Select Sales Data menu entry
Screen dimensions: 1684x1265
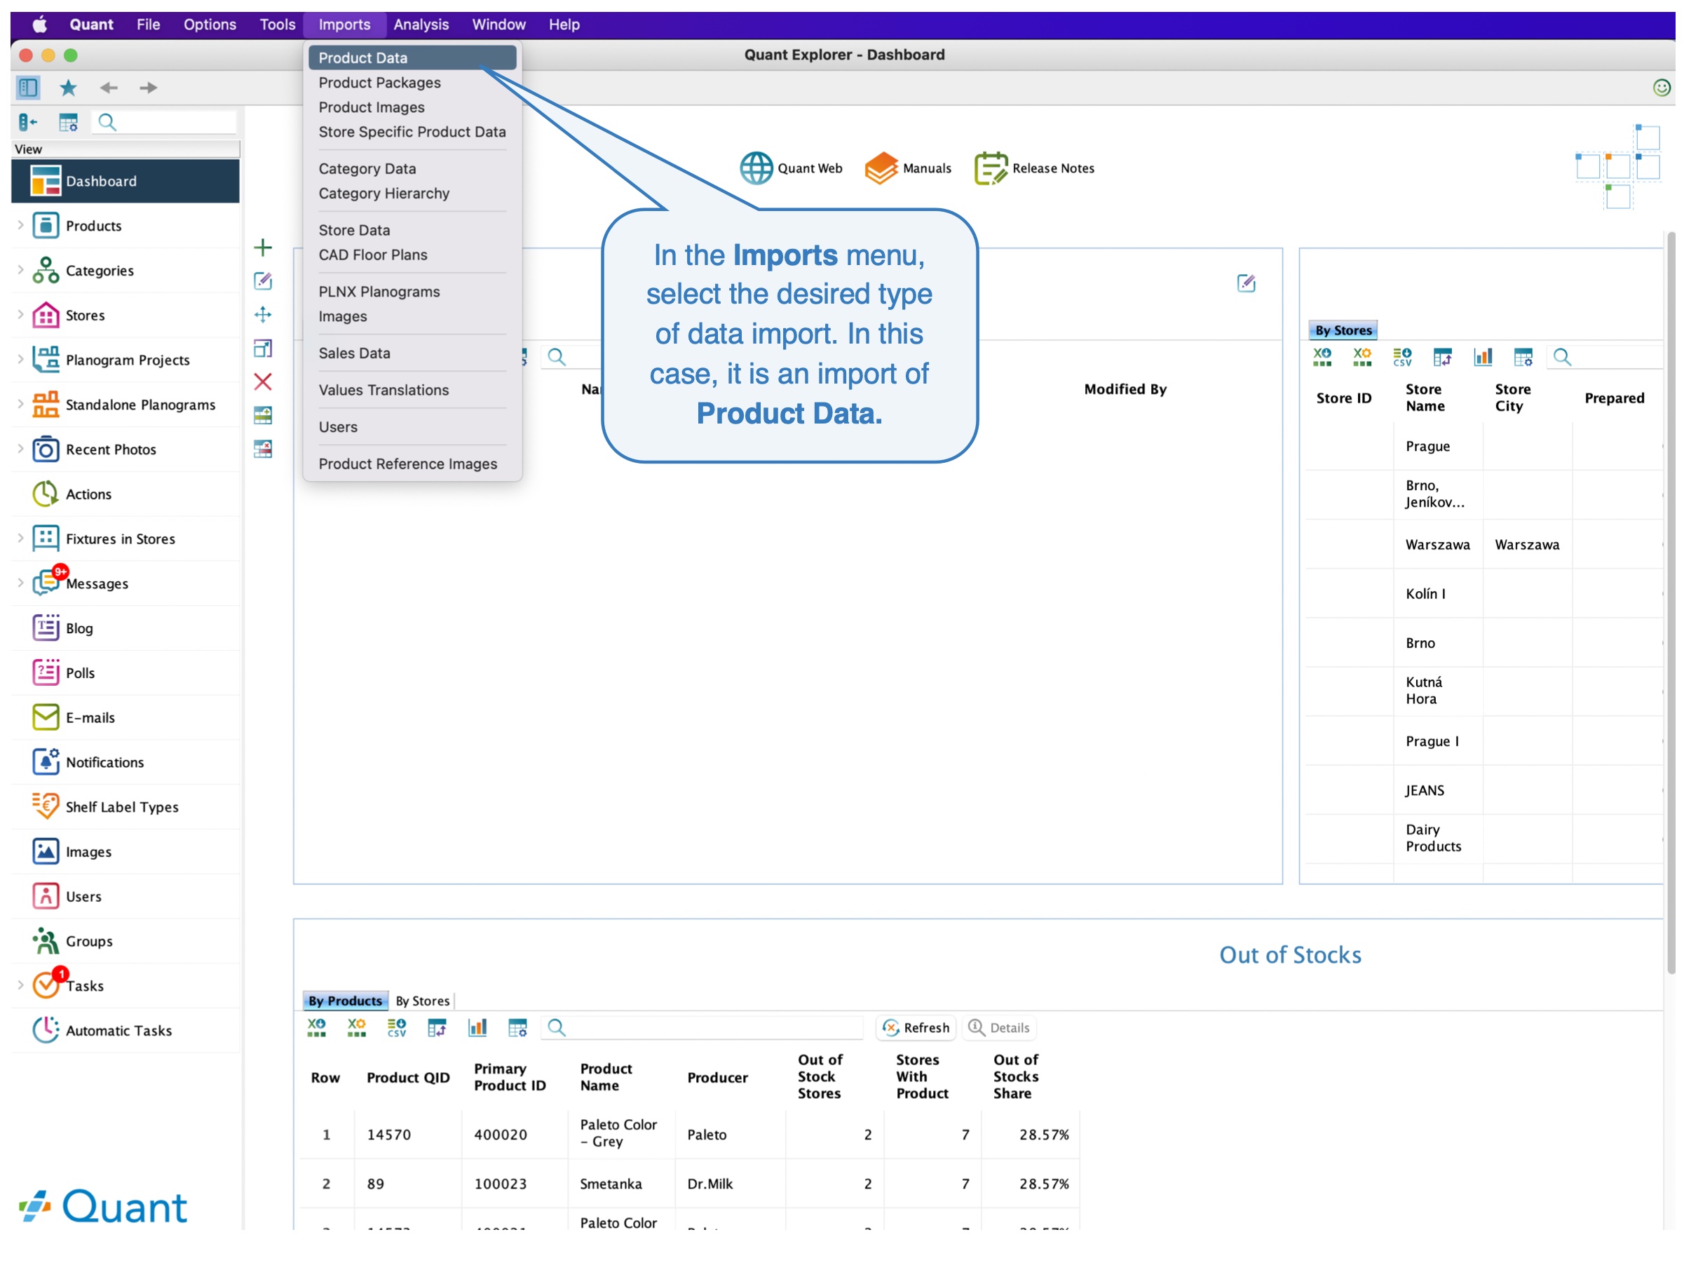click(413, 353)
